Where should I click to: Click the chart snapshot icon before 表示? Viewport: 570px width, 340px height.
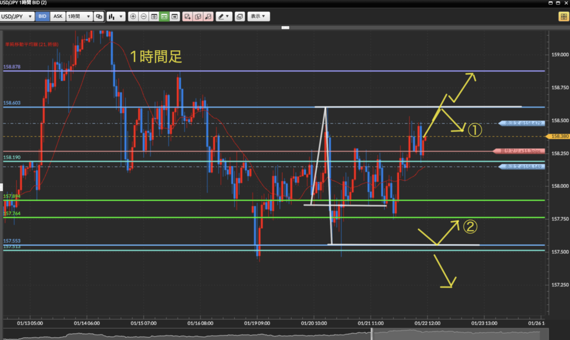pyautogui.click(x=239, y=17)
